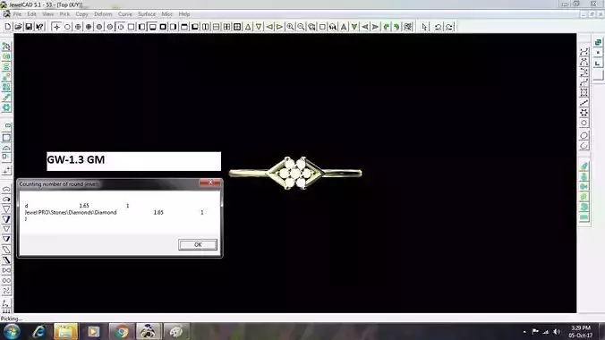Click the yellow up triangle move icon

click(x=248, y=27)
